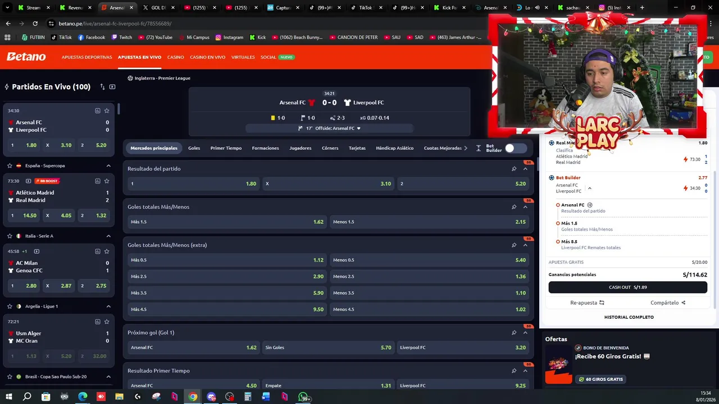Click the CASH OUT S/1.89 button
This screenshot has width=719, height=404.
(627, 287)
